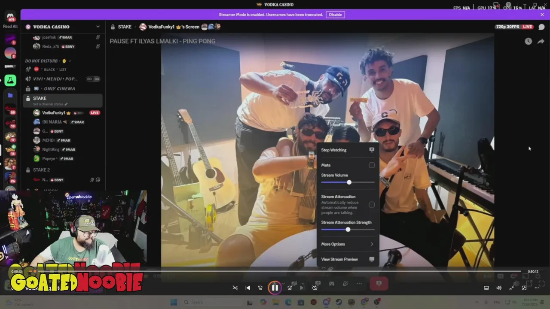Toggle the Stream Attenuation checkbox

pos(372,205)
